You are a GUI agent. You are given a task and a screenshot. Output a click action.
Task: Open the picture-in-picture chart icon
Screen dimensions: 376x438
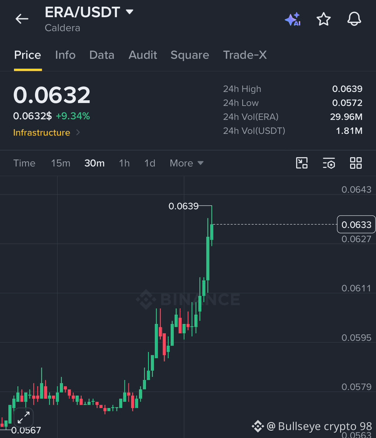click(x=302, y=163)
